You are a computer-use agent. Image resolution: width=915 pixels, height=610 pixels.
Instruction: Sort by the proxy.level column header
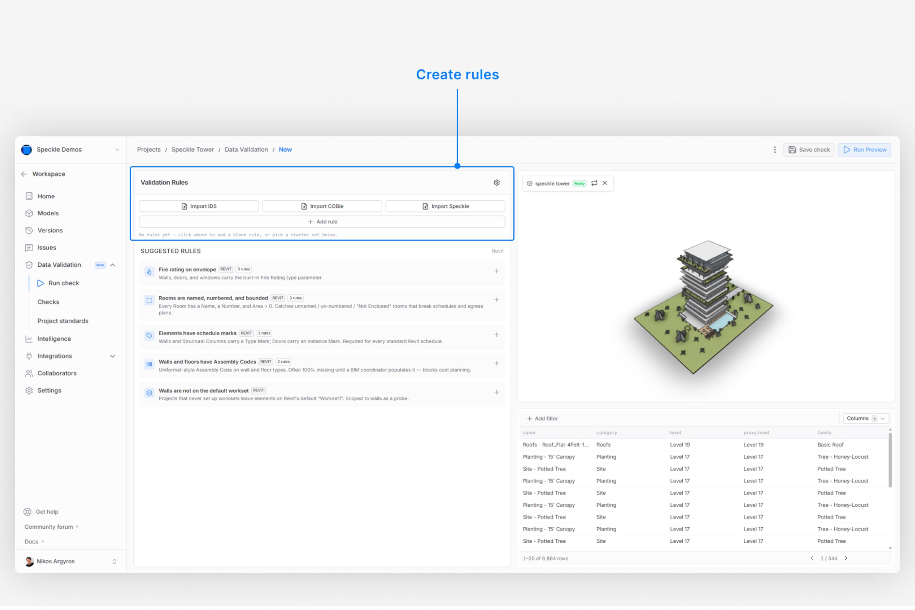tap(756, 433)
